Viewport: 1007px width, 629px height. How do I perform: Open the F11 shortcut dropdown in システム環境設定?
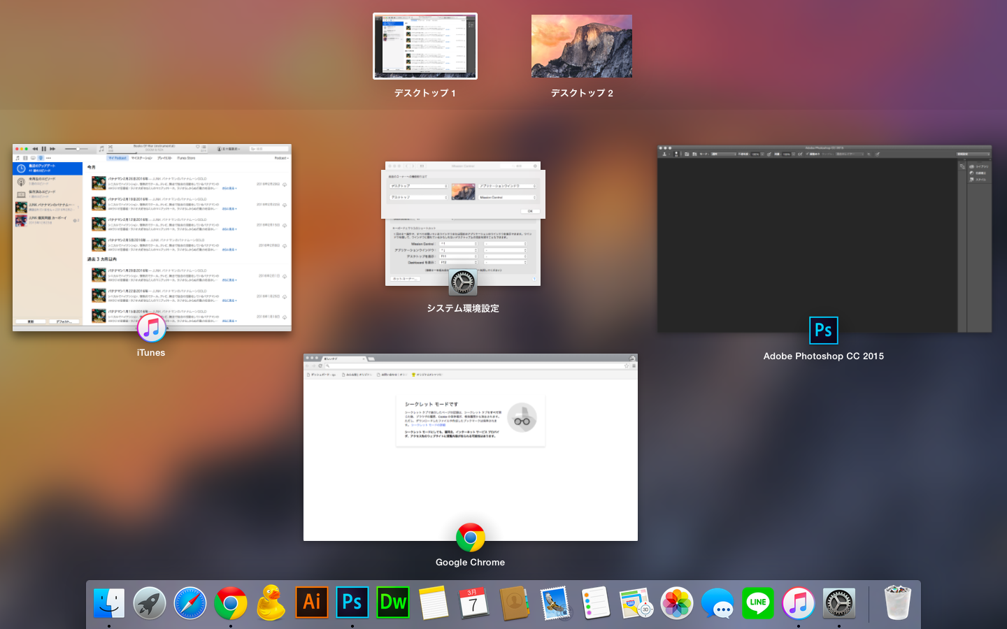458,256
